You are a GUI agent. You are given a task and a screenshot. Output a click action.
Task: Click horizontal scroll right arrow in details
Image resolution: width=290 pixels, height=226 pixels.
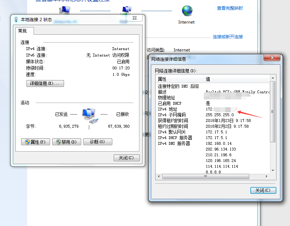(x=266, y=176)
